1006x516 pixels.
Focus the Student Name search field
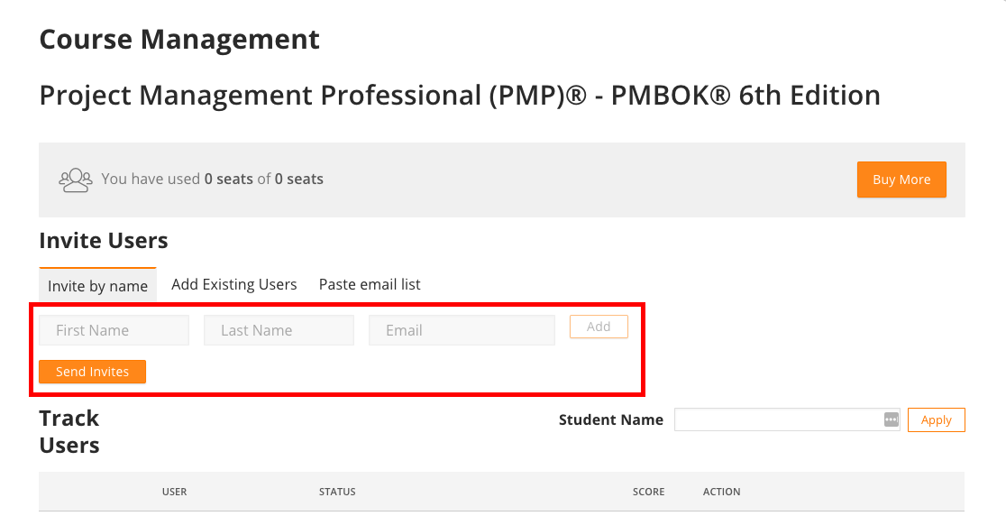[x=787, y=419]
